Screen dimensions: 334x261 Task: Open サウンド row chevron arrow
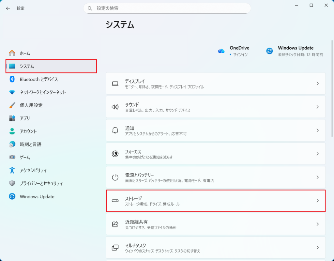click(317, 107)
